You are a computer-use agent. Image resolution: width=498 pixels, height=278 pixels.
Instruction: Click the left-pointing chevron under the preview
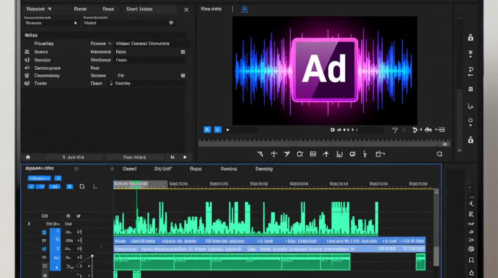[x=404, y=130]
